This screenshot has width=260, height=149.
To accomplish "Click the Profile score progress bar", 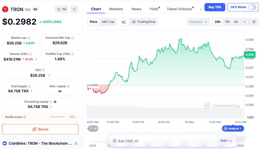I will [x=58, y=117].
